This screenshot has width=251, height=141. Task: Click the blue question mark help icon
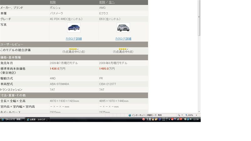coord(160,119)
